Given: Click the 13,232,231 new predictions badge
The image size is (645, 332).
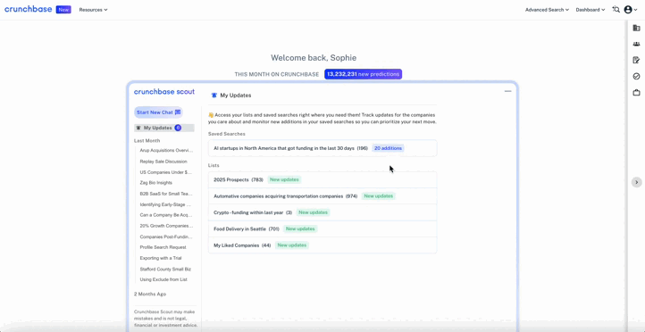Looking at the screenshot, I should 363,74.
